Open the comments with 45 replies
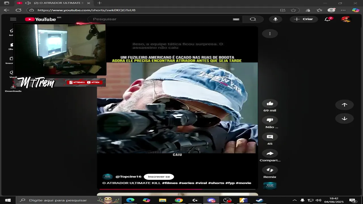 270,137
